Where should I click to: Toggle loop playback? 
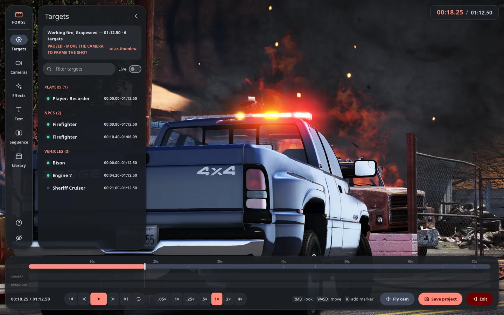click(x=139, y=299)
